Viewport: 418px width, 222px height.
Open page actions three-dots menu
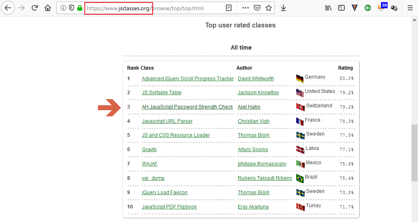click(246, 8)
